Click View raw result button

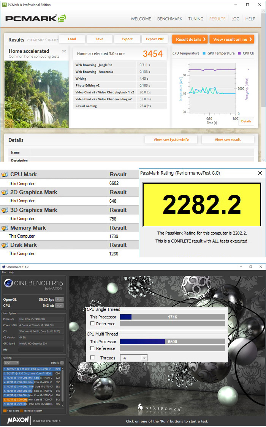(228, 139)
